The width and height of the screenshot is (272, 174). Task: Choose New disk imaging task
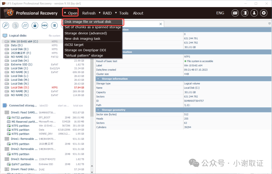point(93,39)
